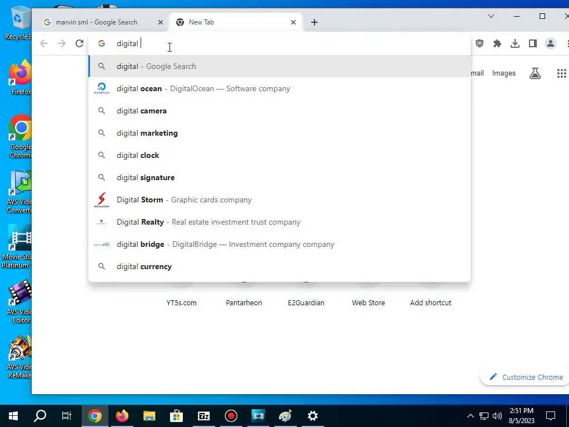
Task: Show Chrome downloads
Action: tap(515, 43)
